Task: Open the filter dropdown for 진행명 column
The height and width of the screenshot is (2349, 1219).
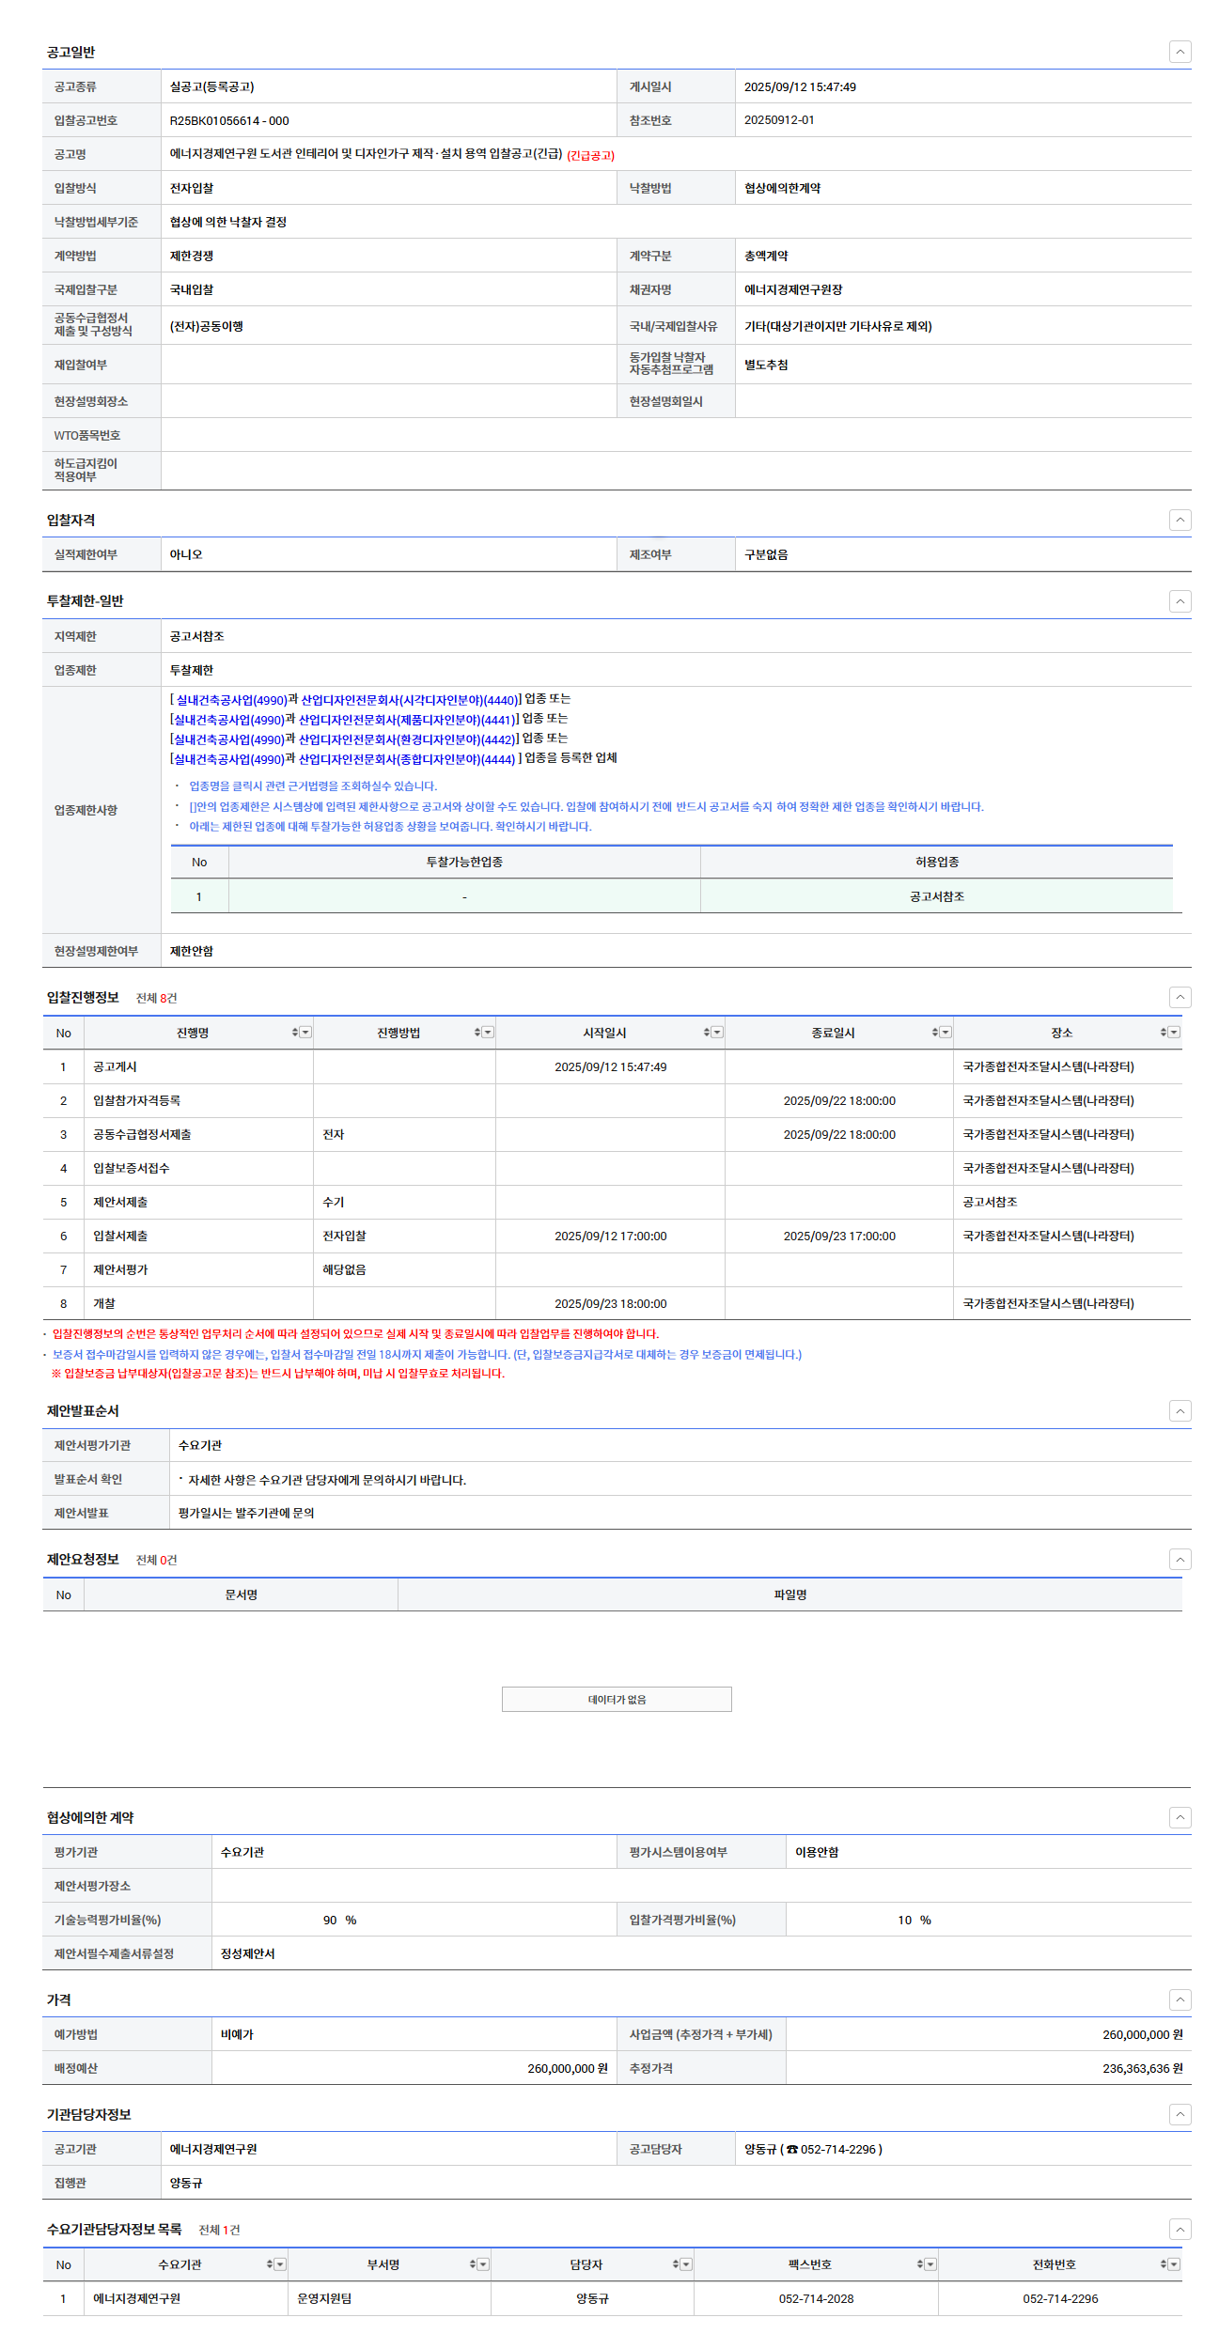Action: (305, 1033)
